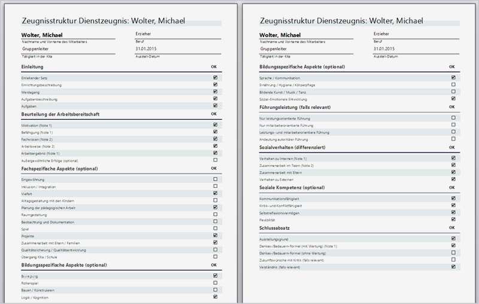Toggle the Flexibilität checkbox

click(453, 220)
